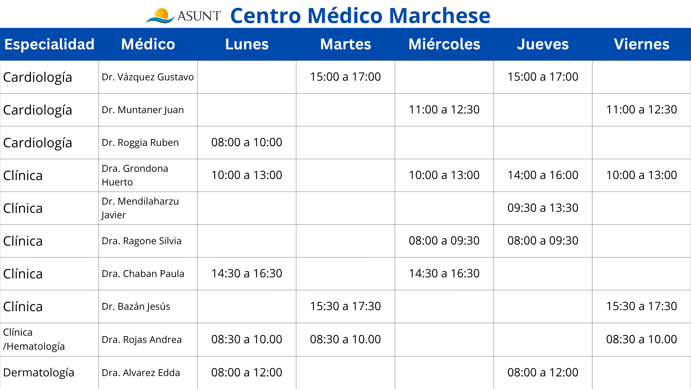
Task: Select Dr. Mendilaharzu Javier name cell
Action: coord(148,208)
